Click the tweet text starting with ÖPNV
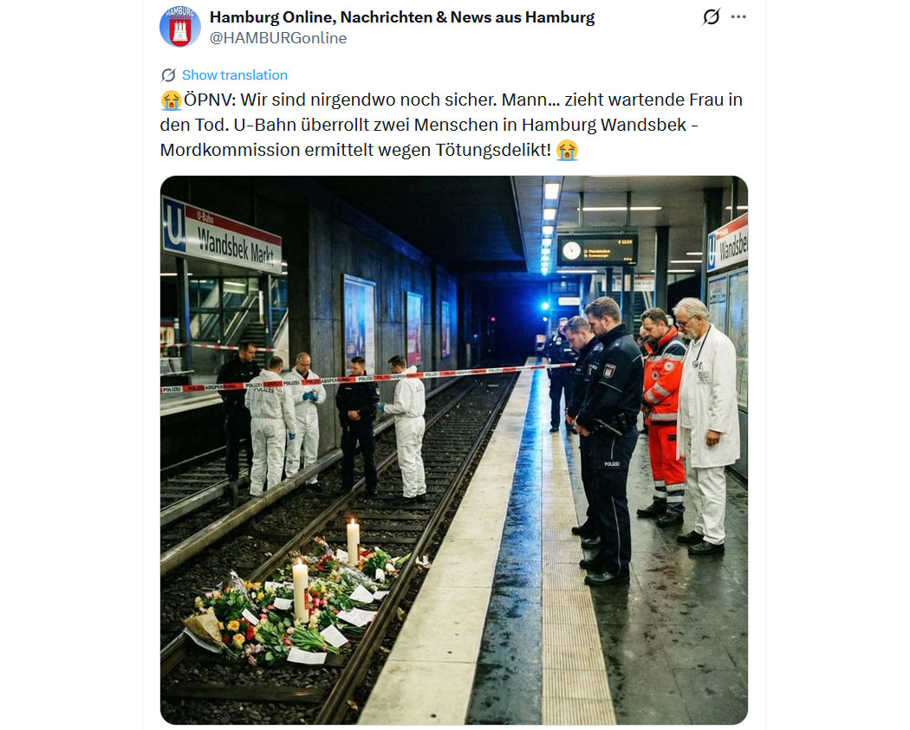The height and width of the screenshot is (730, 910). click(451, 125)
